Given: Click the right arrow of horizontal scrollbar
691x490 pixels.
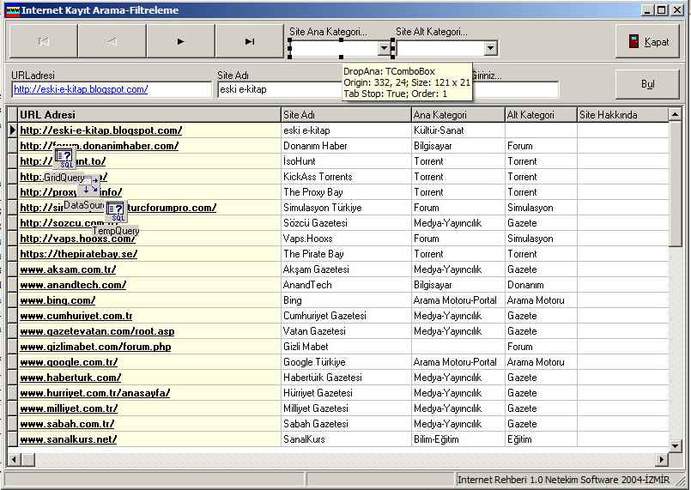Looking at the screenshot, I should [662, 460].
